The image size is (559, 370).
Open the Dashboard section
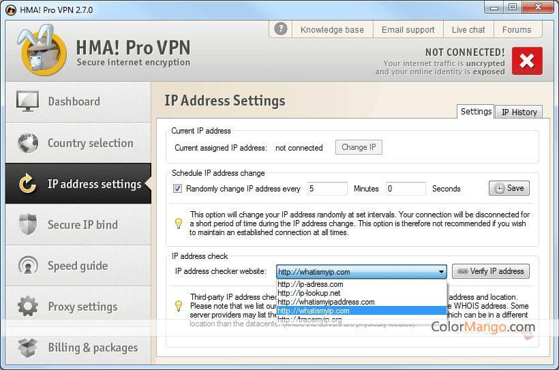(78, 102)
